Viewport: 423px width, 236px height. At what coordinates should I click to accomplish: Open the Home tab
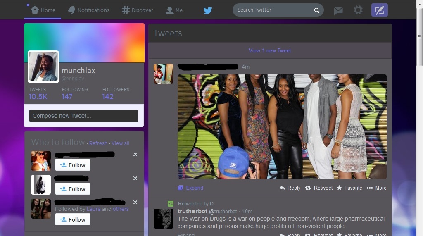(x=43, y=10)
